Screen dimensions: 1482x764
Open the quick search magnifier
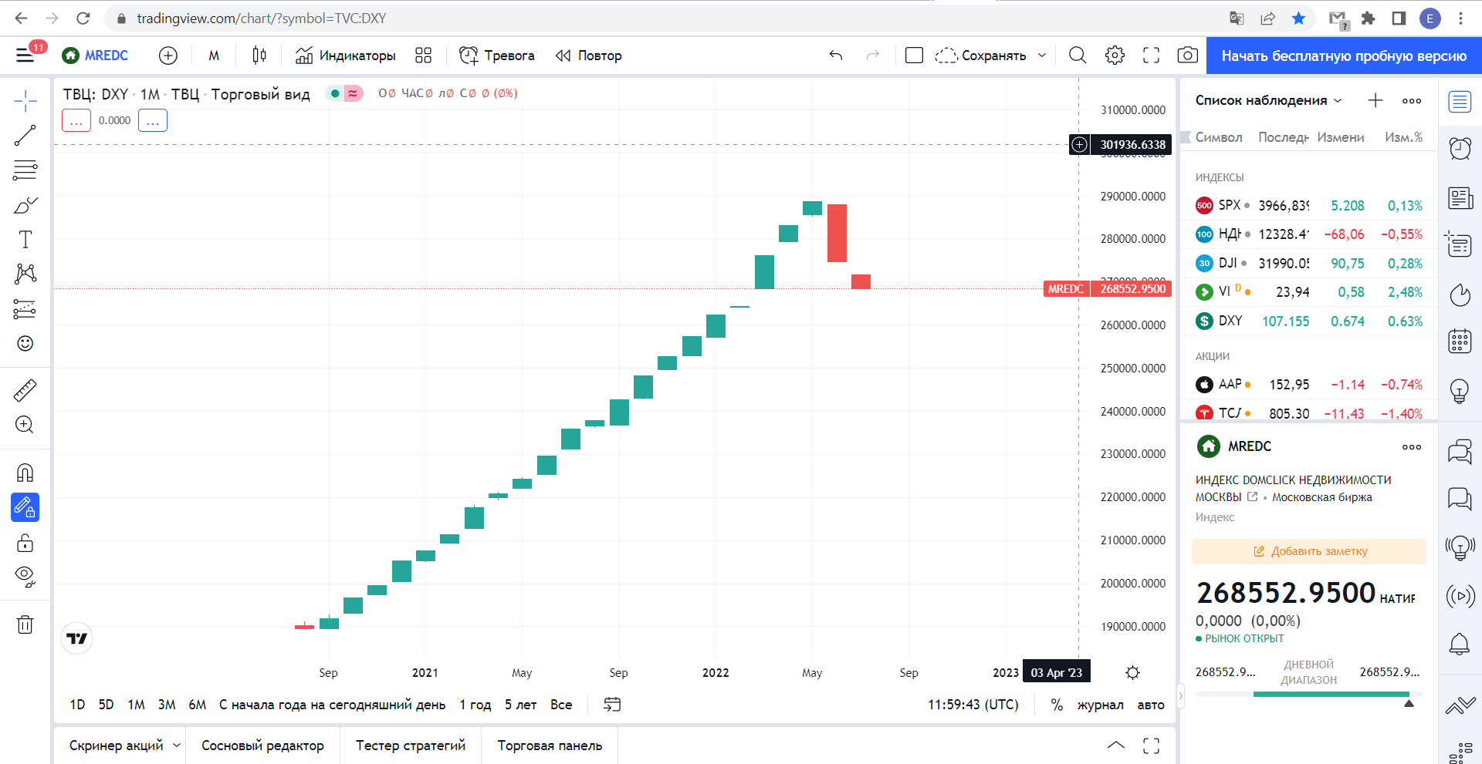[x=1078, y=56]
